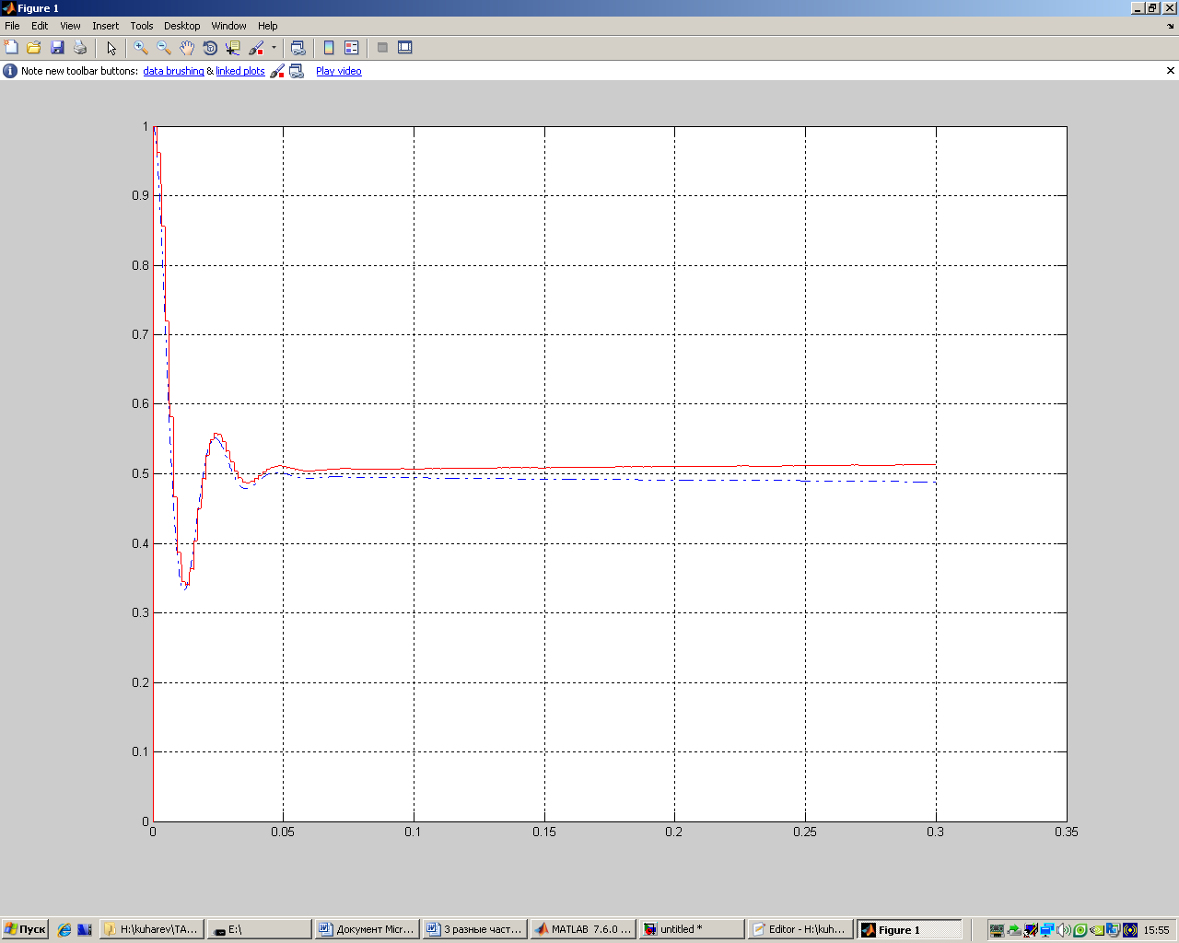Switch to untitled * Simulink model

[x=691, y=929]
